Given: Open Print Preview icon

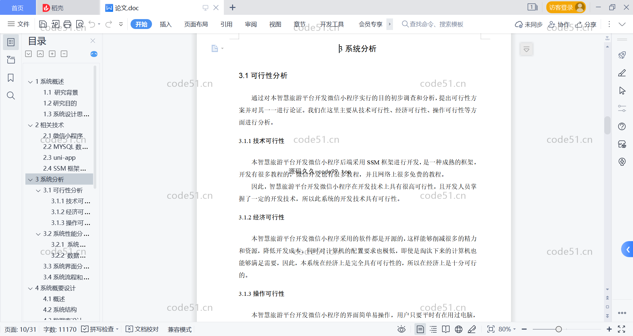Looking at the screenshot, I should (80, 24).
